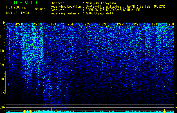The image size is (177, 113).
Task: Click the kHz axis unit label
Action: point(3,23)
